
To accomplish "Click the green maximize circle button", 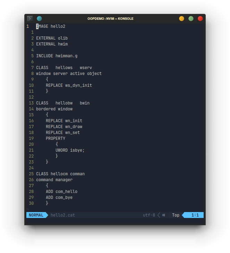I will [191, 18].
